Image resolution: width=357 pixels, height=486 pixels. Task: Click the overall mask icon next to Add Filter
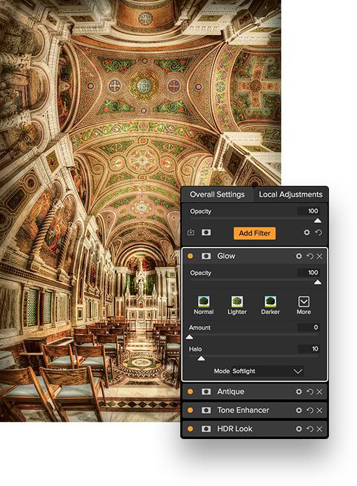click(206, 232)
